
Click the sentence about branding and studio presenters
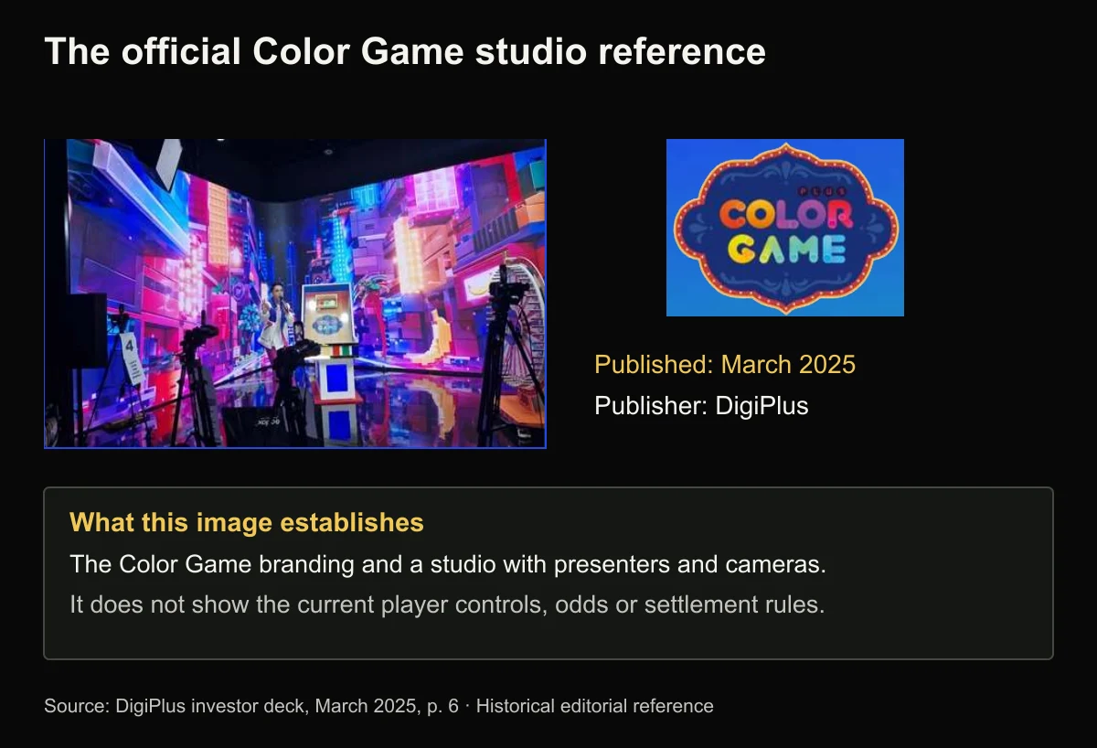click(448, 564)
